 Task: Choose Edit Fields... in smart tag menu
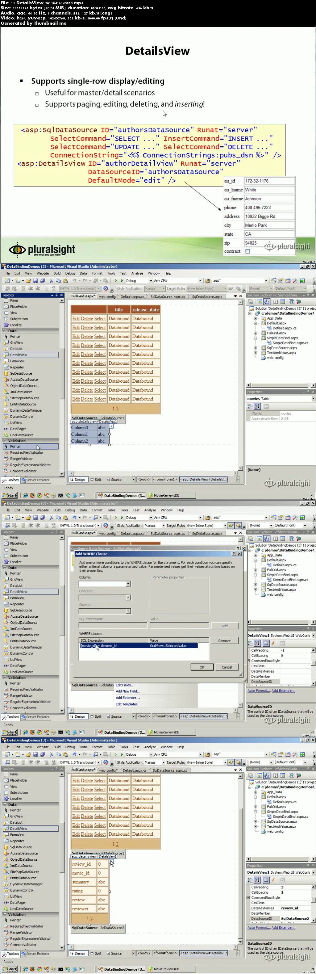(125, 685)
